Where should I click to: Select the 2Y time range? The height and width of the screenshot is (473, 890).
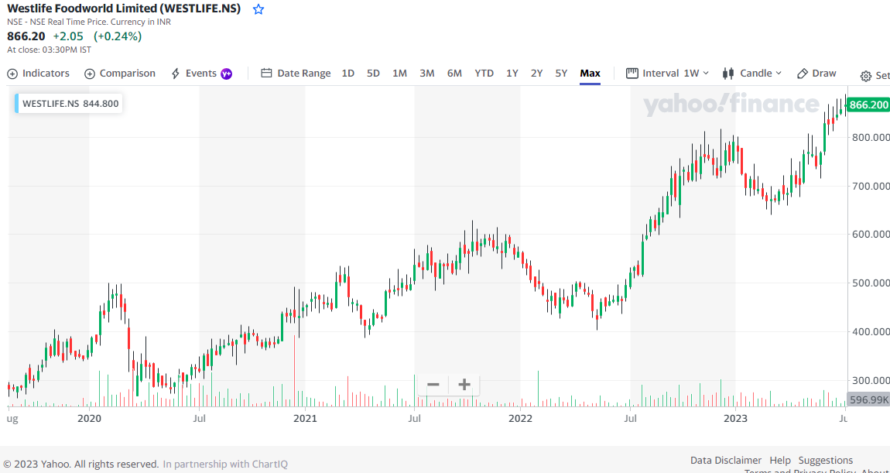coord(536,74)
